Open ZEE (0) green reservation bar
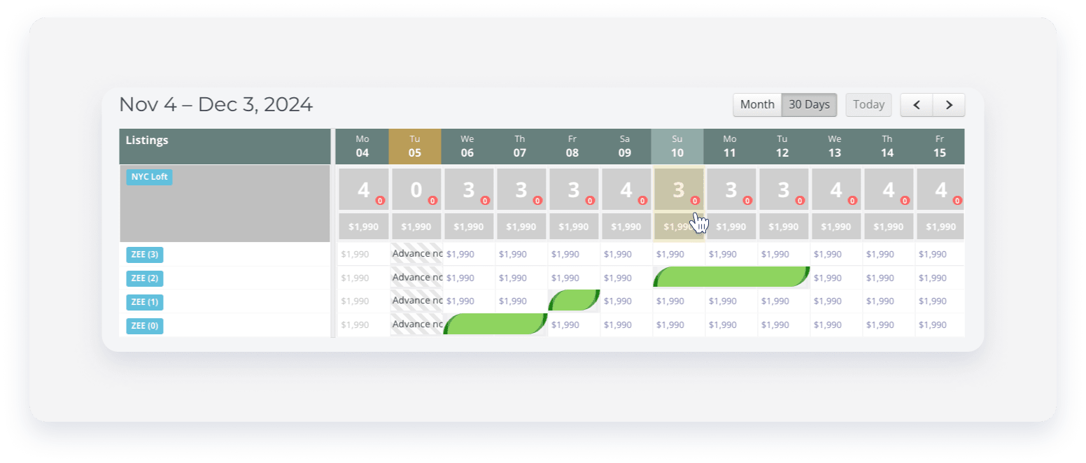This screenshot has width=1086, height=463. pos(495,324)
